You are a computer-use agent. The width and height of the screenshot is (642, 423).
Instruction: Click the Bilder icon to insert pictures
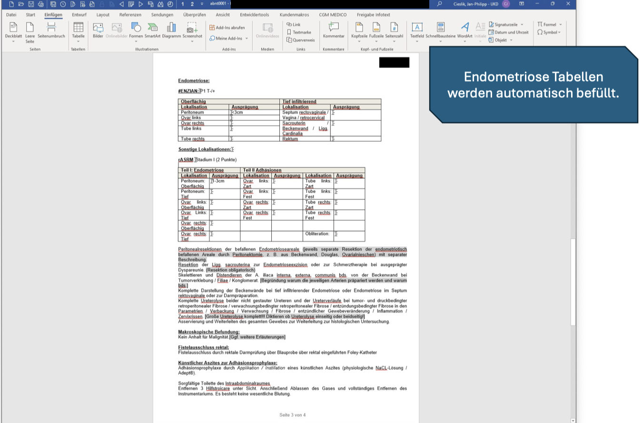98,30
